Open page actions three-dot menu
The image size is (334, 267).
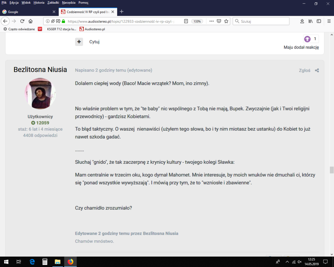coord(211,21)
